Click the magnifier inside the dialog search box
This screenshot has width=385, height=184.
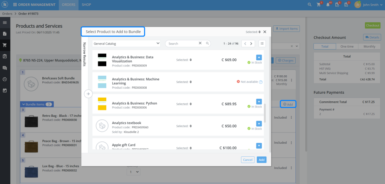[208, 43]
